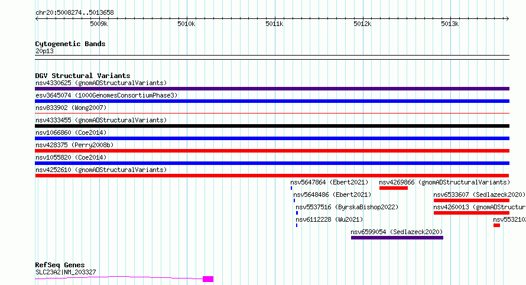Open the esv3645074 1000Genomes variant label
526x285 pixels.
106,95
